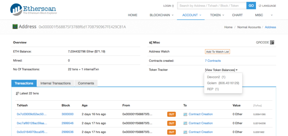The image size is (288, 136).
Task: Click the Age column header
Action: (x=85, y=105)
